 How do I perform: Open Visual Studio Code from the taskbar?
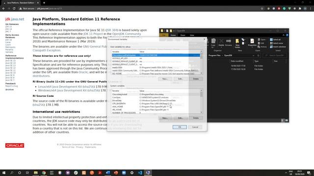(x=140, y=173)
